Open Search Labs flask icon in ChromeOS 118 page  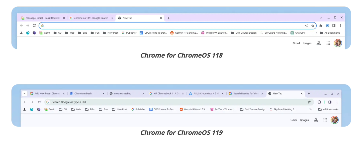click(x=319, y=43)
